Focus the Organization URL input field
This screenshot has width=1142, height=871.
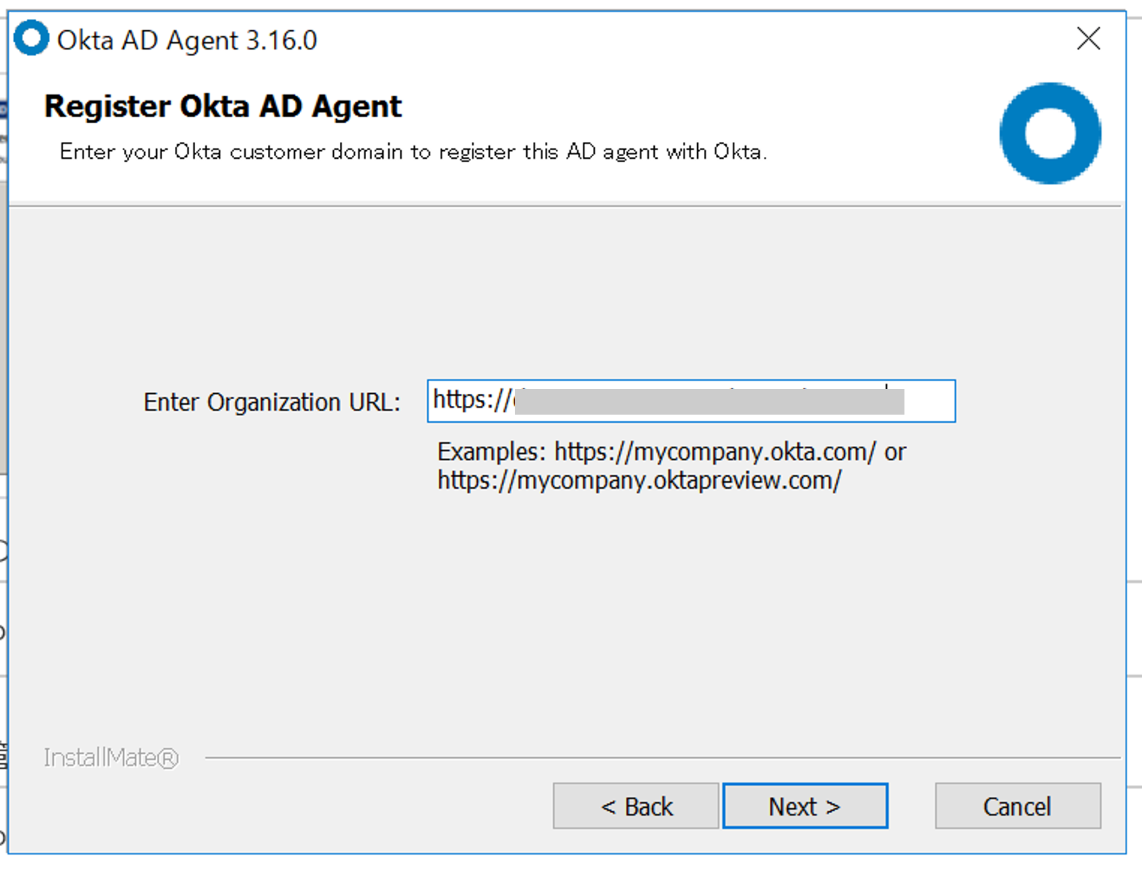tap(691, 401)
